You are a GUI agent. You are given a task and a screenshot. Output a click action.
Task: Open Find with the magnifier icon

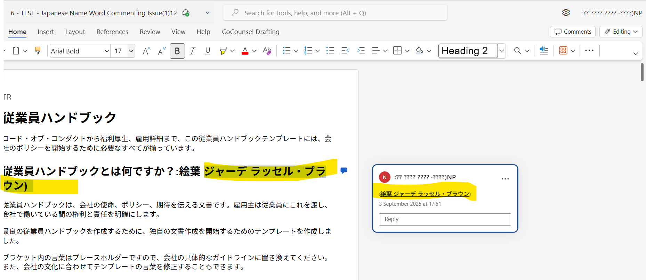click(518, 51)
